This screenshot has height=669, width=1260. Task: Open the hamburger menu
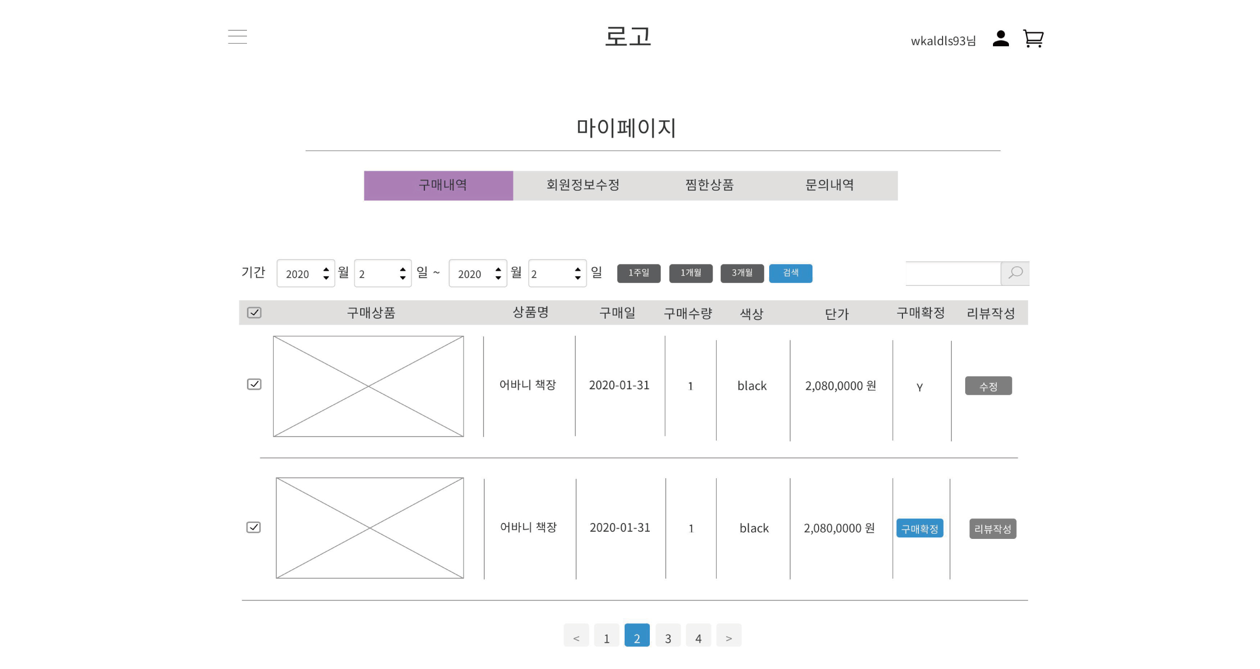tap(237, 37)
